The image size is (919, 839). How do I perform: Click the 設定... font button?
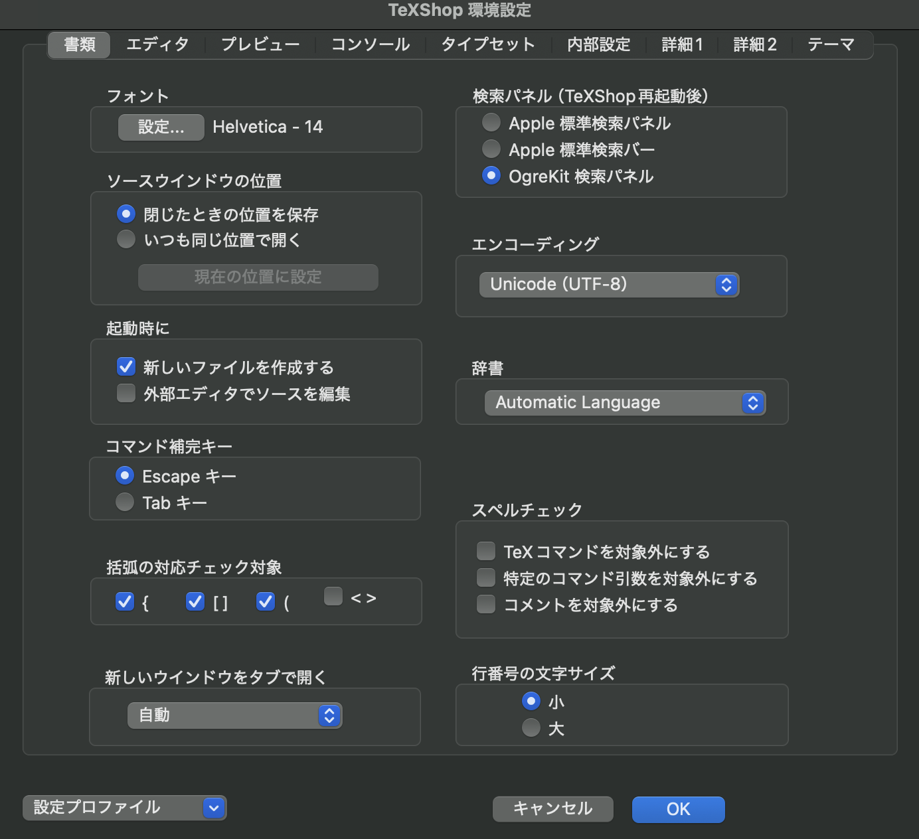(x=161, y=127)
